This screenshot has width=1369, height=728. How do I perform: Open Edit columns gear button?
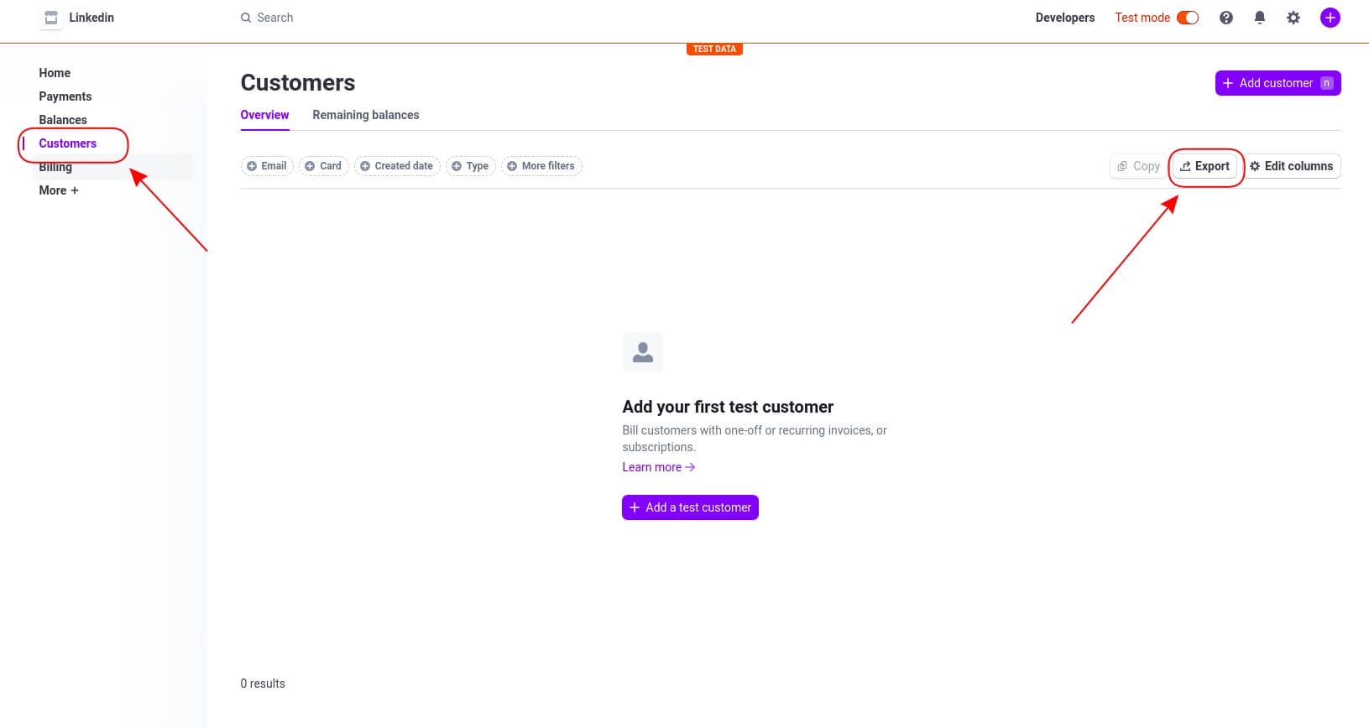[x=1291, y=166]
